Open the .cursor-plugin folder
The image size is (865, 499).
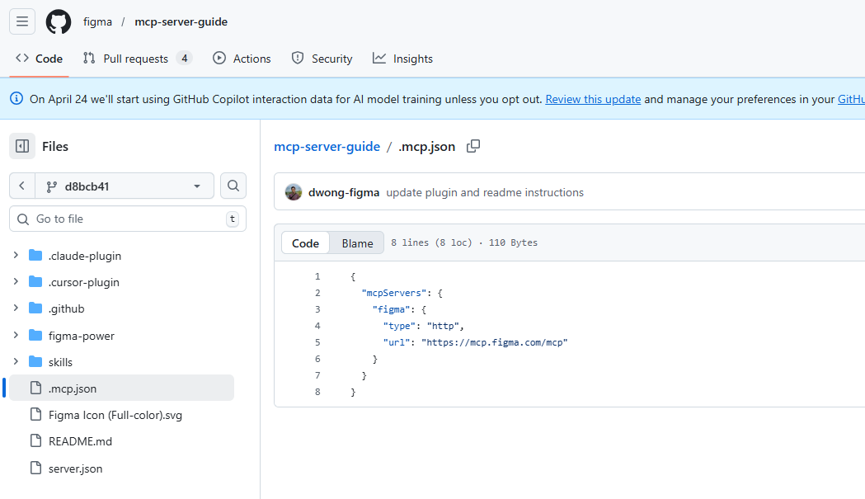84,283
